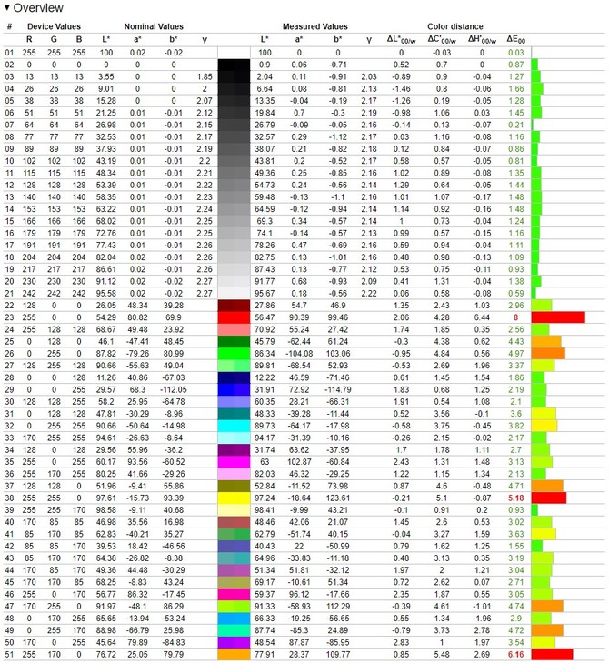Click nominal gamma 1.85 in row 03
Viewport: 609px width, 664px height.
205,76
